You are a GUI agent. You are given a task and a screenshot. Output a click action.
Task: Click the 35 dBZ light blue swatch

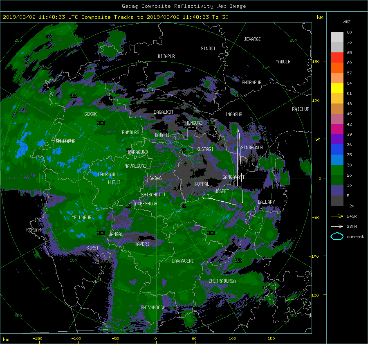tap(337, 160)
